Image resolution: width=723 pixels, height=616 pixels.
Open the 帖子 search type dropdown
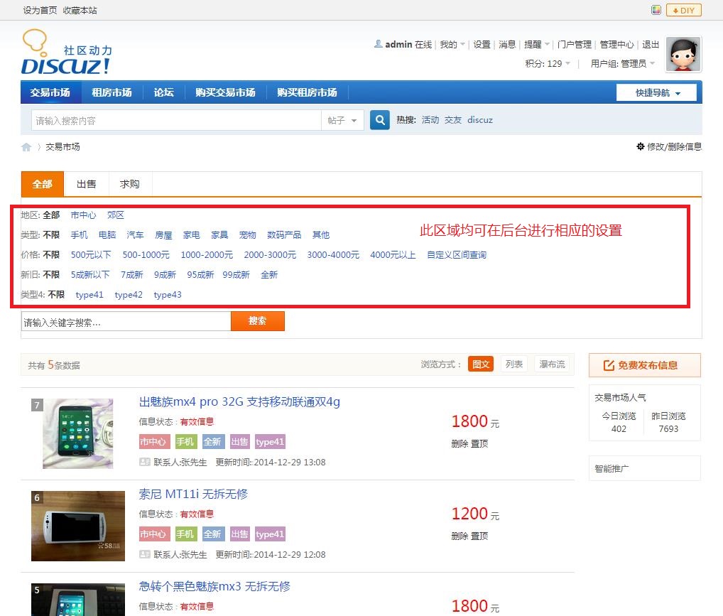(x=342, y=121)
